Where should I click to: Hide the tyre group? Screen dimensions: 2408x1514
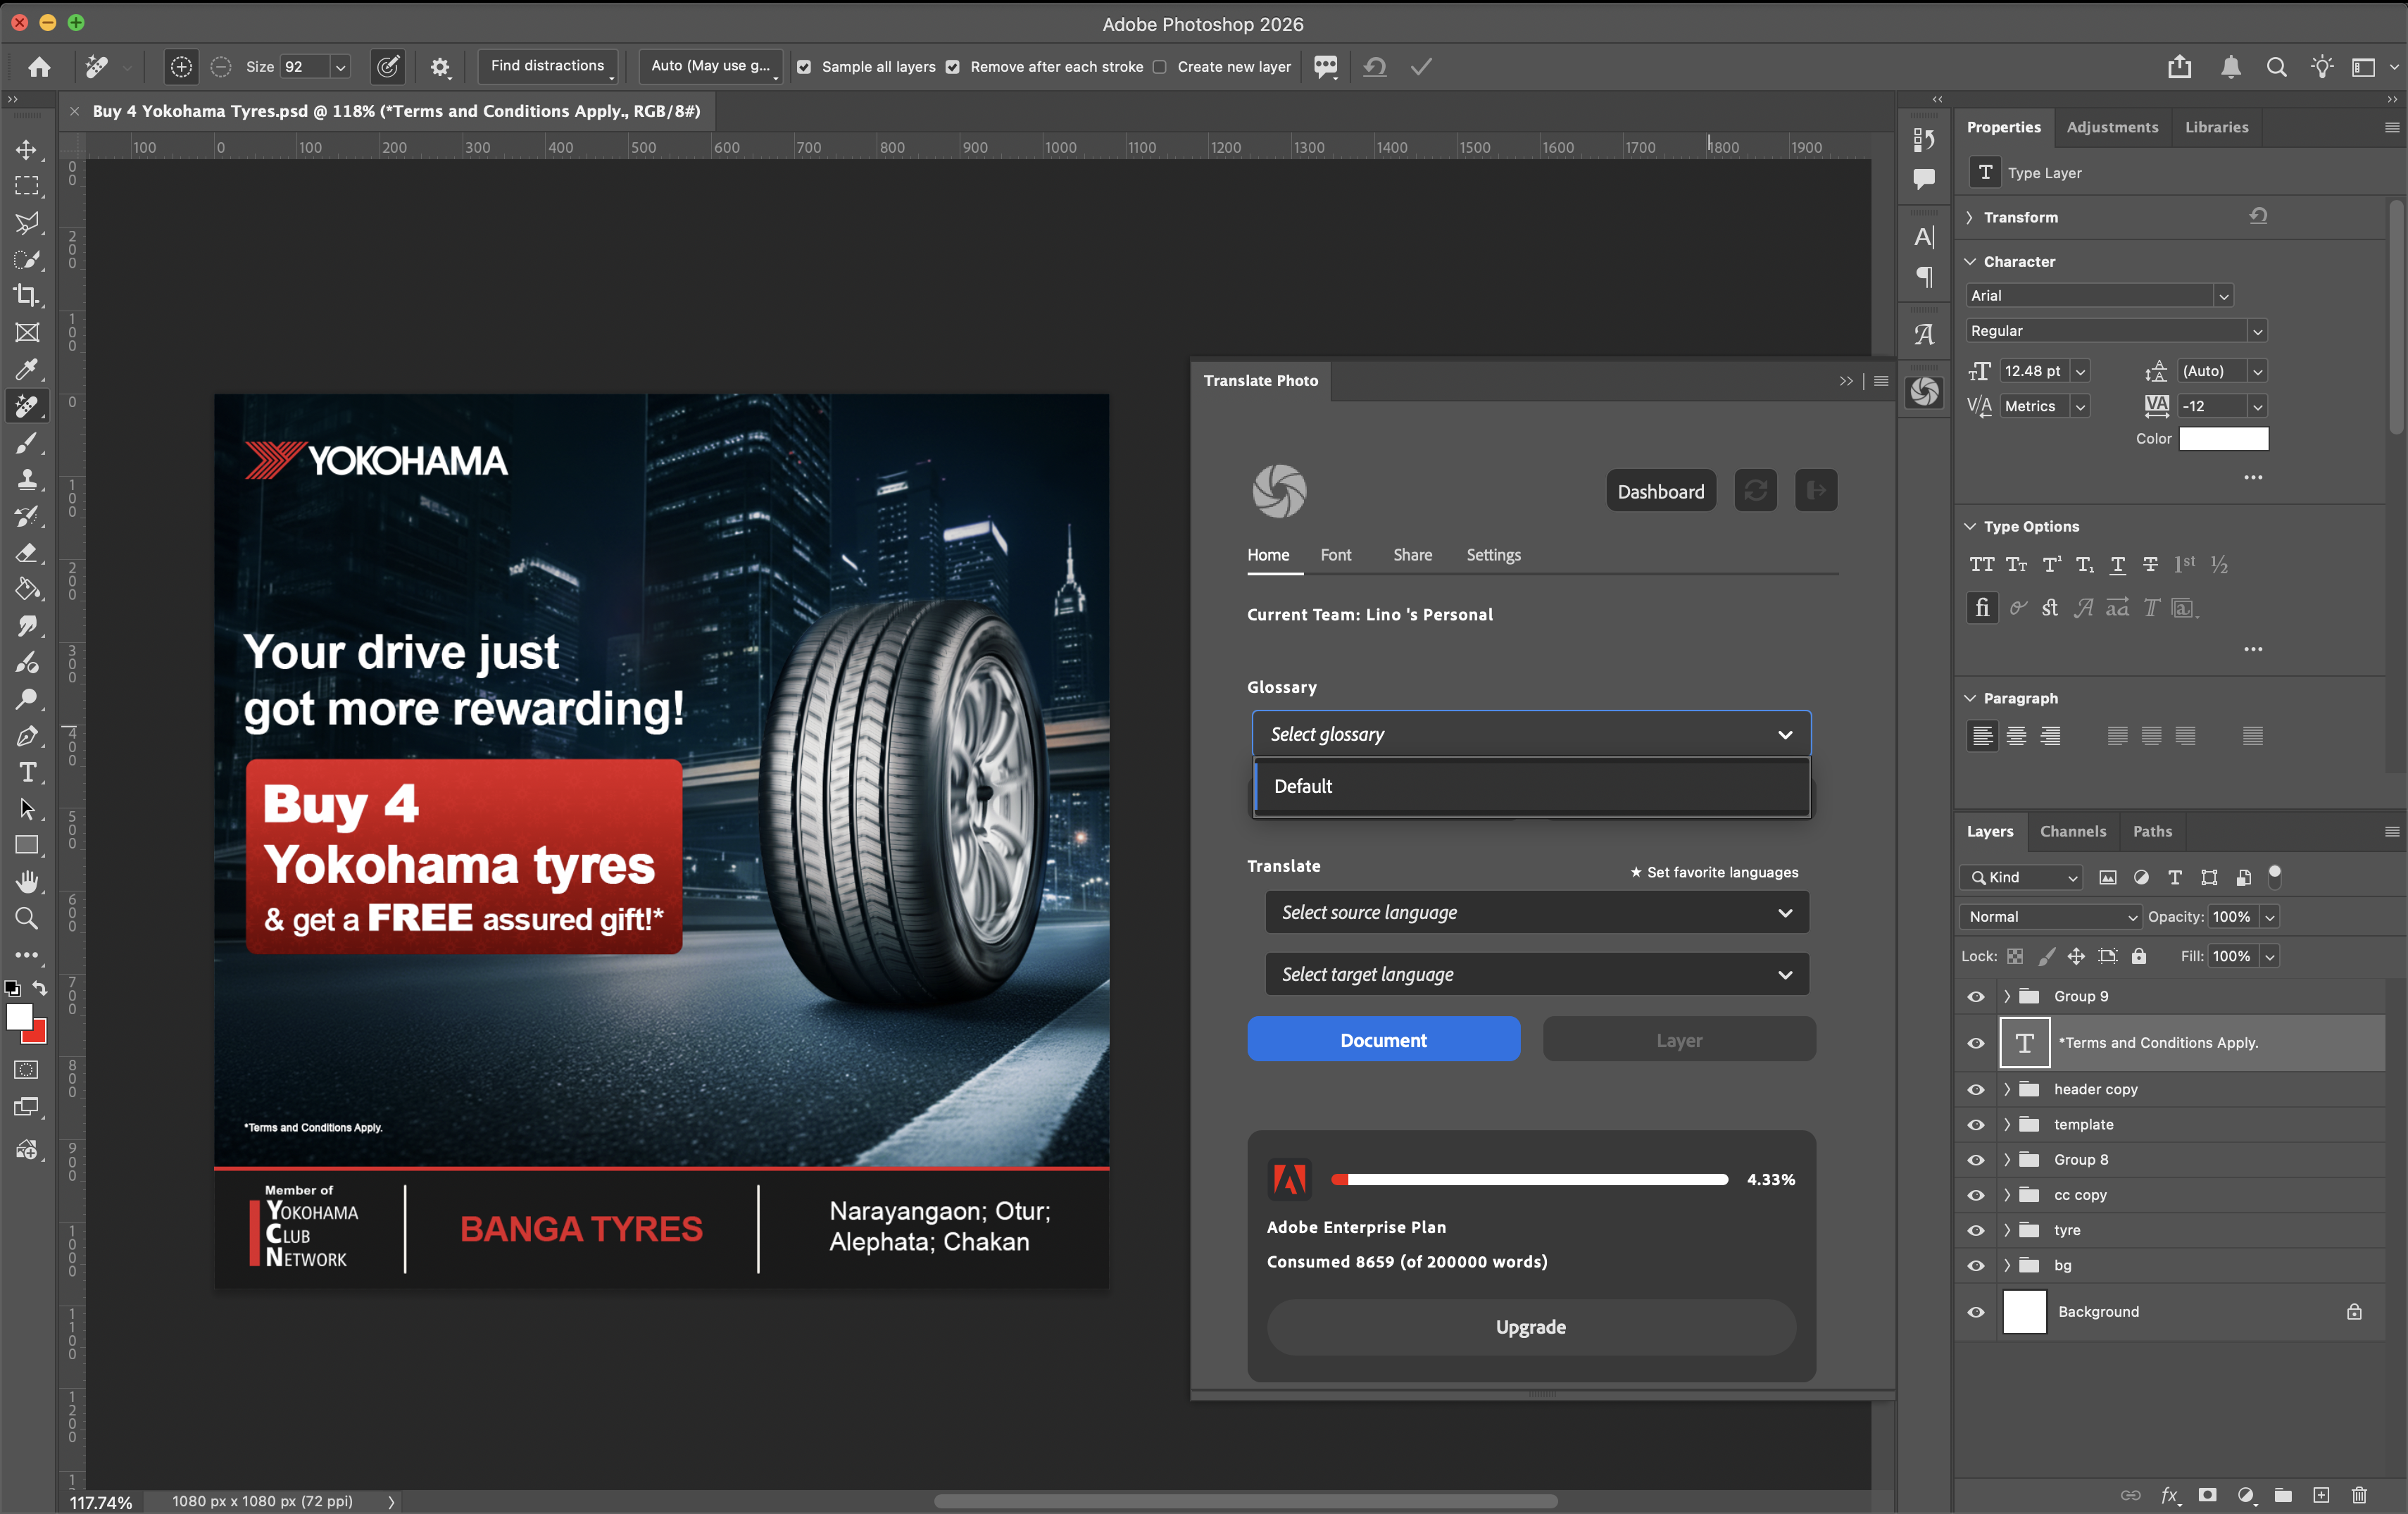click(x=1976, y=1231)
